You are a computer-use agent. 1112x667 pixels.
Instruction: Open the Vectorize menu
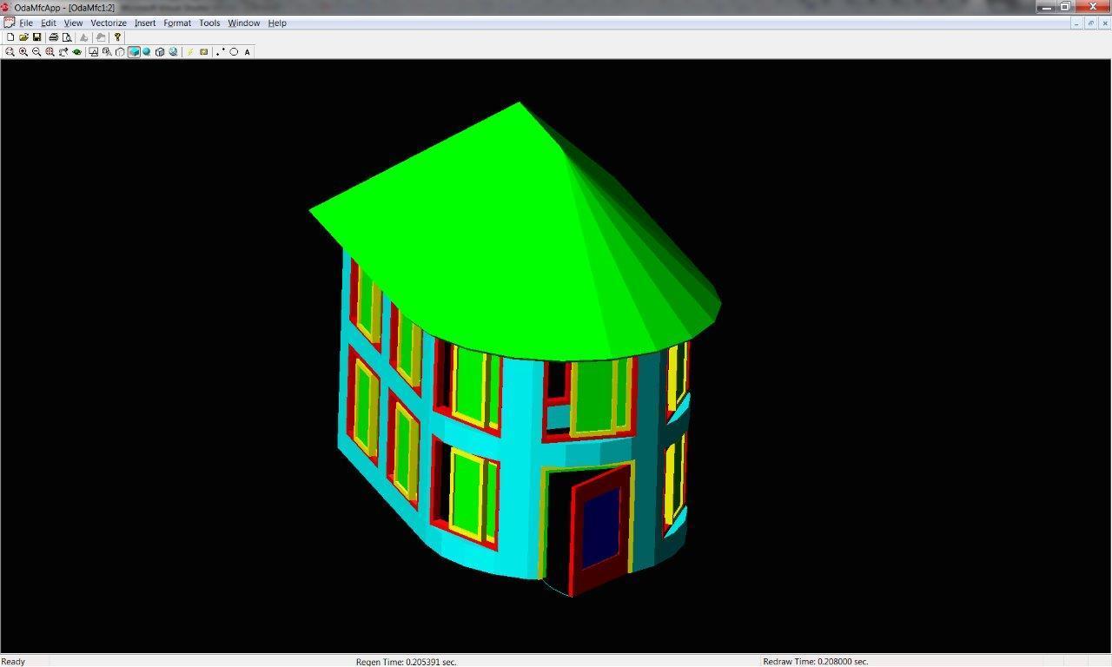pos(108,23)
